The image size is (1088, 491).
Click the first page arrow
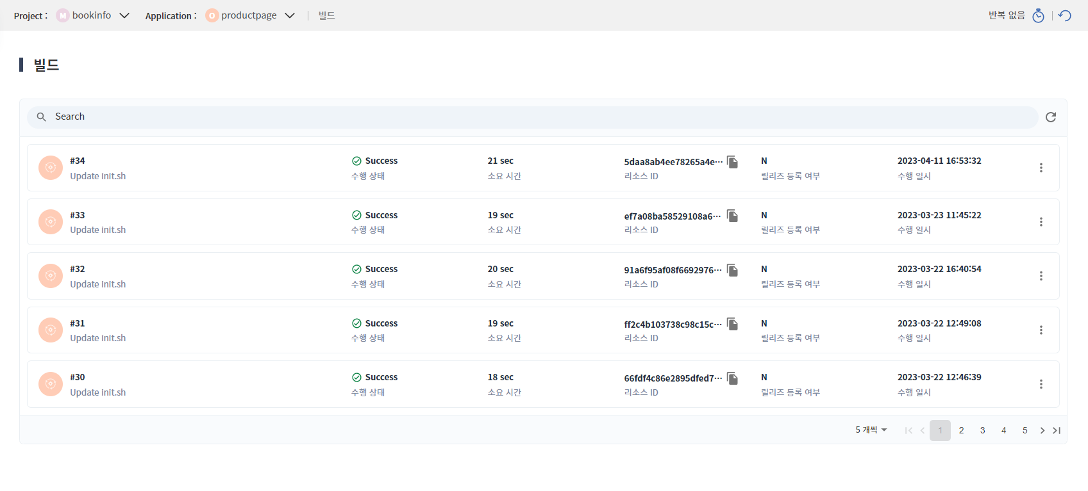click(x=908, y=430)
